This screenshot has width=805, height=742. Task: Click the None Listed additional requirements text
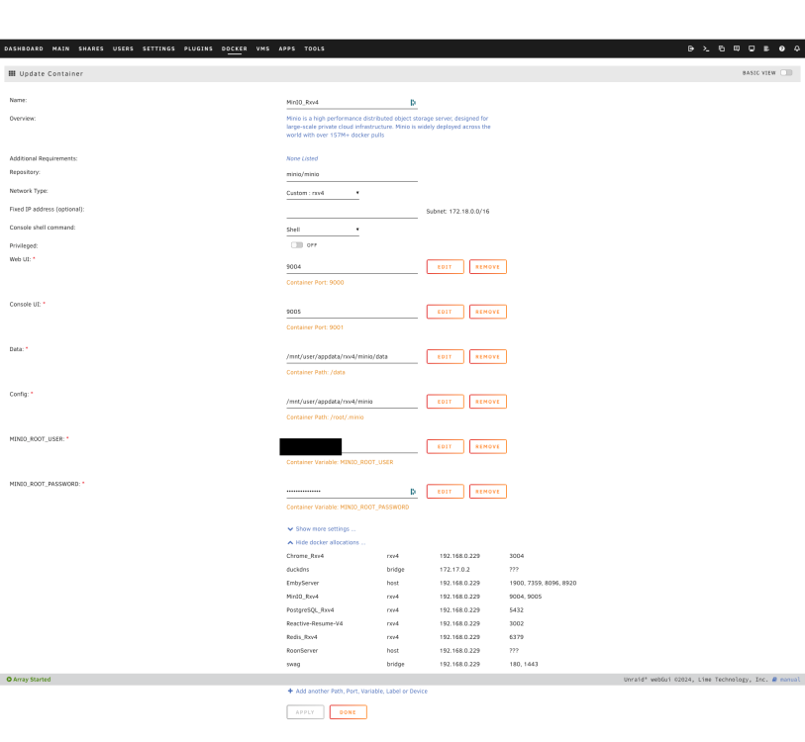302,158
